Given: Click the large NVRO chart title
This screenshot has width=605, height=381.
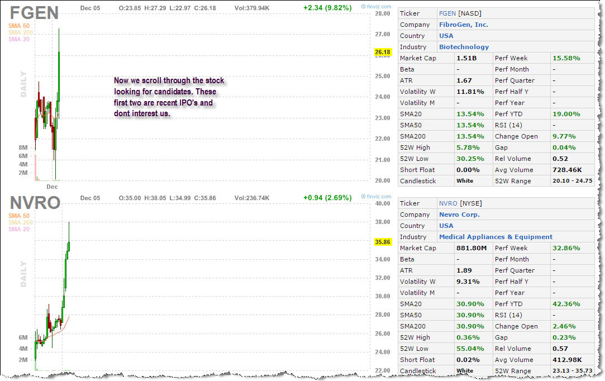Looking at the screenshot, I should (35, 203).
